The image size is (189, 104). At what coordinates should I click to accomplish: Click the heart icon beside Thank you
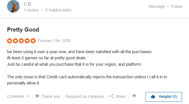coord(37,96)
